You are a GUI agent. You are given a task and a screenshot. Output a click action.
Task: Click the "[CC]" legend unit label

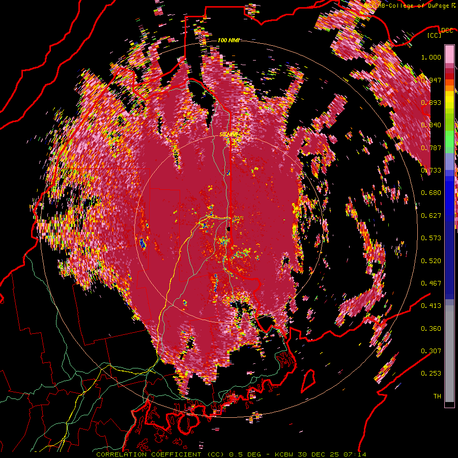(x=435, y=35)
